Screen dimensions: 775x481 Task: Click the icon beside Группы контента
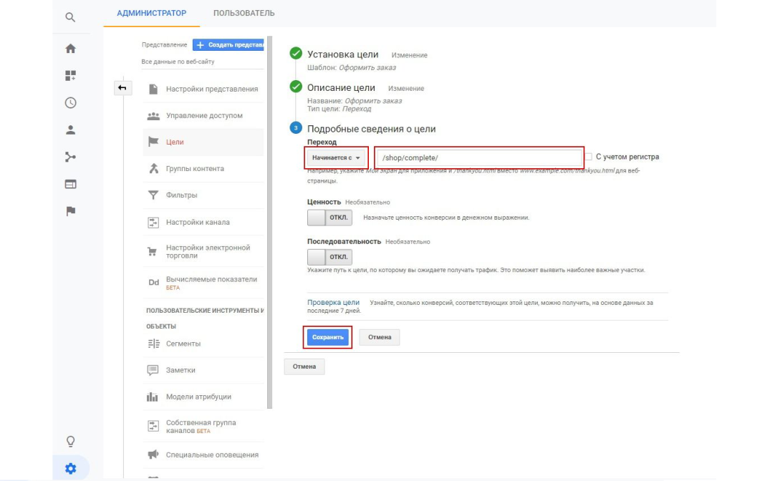tap(153, 168)
